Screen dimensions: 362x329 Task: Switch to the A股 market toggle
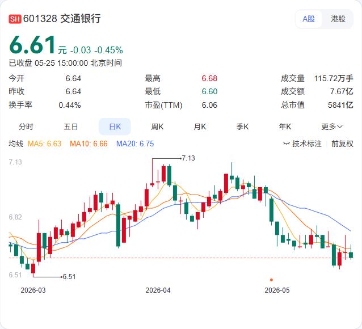[309, 19]
